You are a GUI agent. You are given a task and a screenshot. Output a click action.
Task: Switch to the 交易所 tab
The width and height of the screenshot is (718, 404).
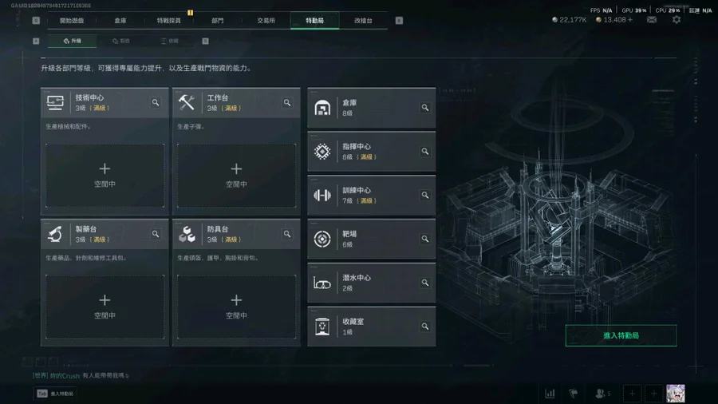coord(266,21)
